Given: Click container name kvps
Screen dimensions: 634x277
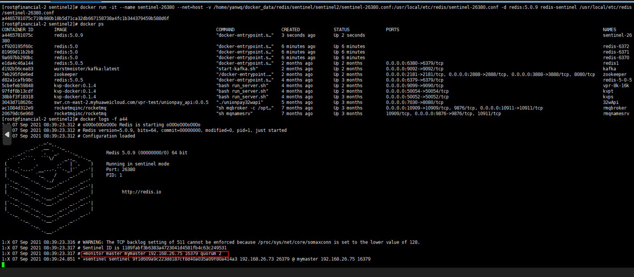Looking at the screenshot, I should [608, 97].
